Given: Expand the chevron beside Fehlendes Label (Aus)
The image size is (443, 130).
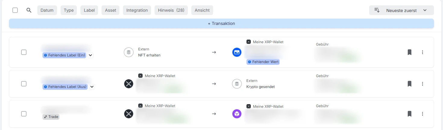Looking at the screenshot, I should tap(92, 87).
